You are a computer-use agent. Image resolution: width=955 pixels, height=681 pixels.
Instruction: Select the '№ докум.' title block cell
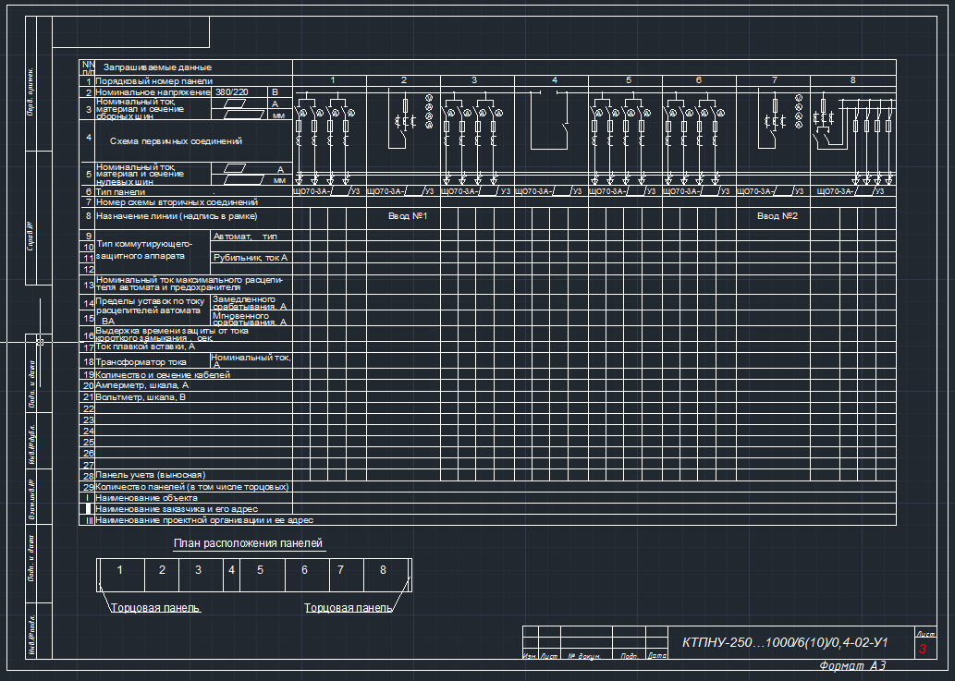tap(584, 656)
